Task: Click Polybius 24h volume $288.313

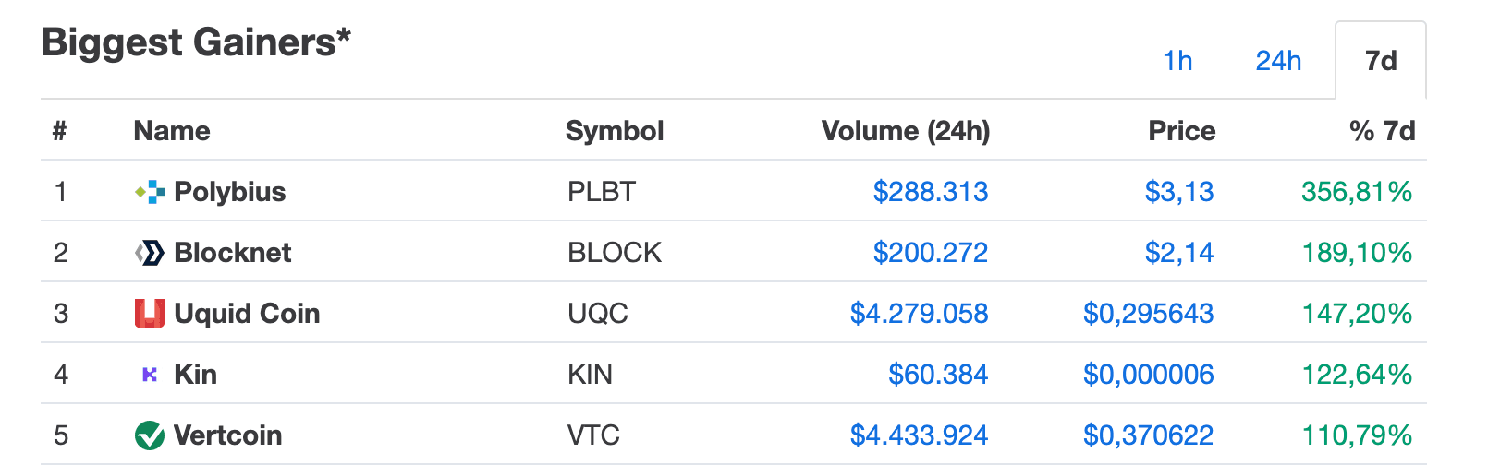Action: (x=930, y=192)
